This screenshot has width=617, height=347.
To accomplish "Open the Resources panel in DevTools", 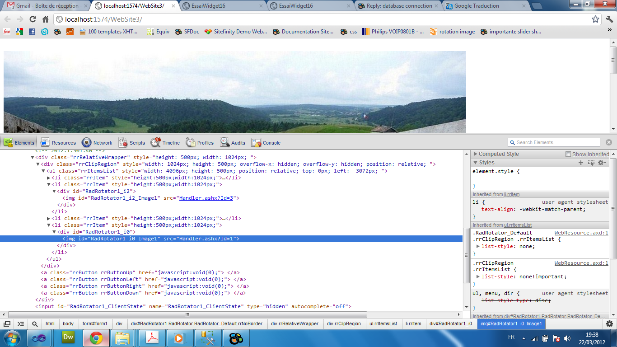I will [x=58, y=143].
